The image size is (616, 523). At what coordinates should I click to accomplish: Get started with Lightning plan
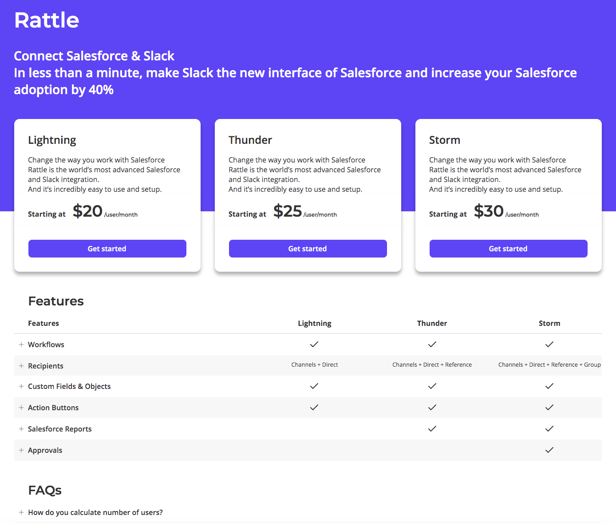click(107, 249)
